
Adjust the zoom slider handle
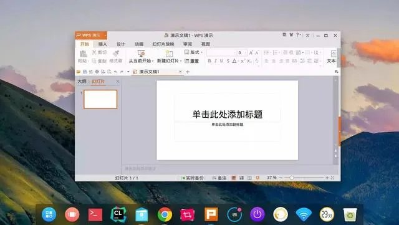click(292, 178)
